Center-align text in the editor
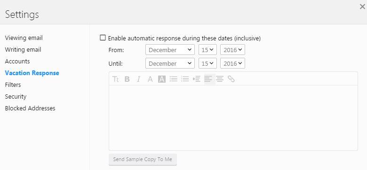The image size is (367, 170). tap(220, 79)
